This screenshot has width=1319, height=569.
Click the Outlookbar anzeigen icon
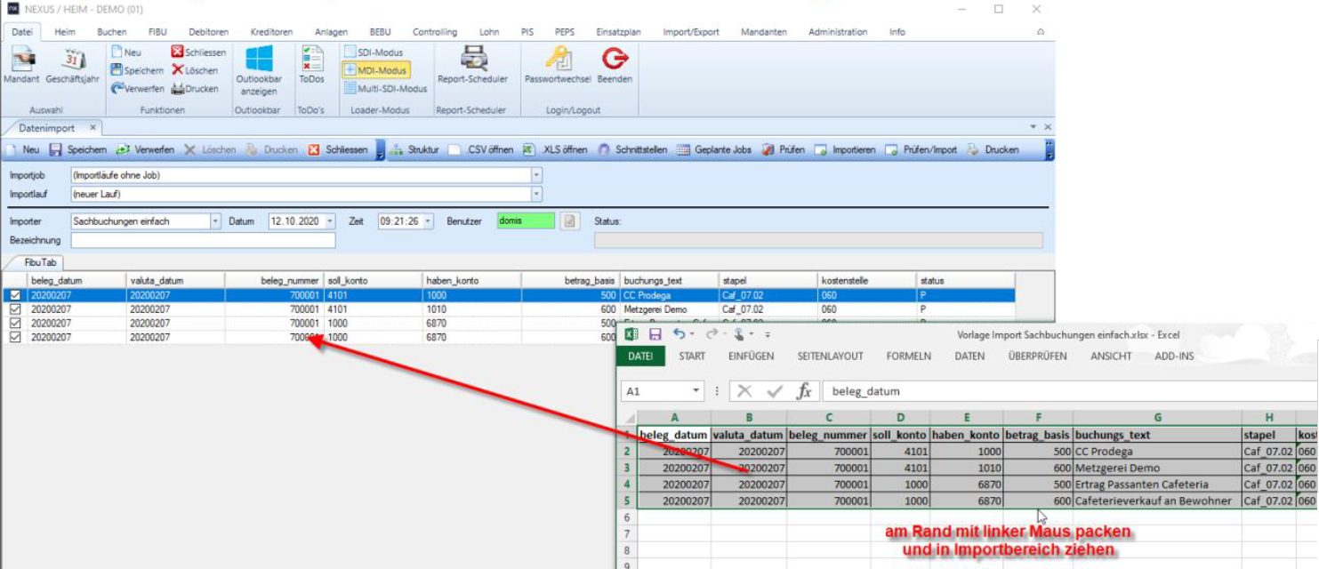tap(259, 60)
